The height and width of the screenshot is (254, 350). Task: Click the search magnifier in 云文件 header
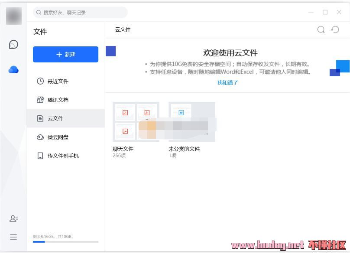point(321,29)
